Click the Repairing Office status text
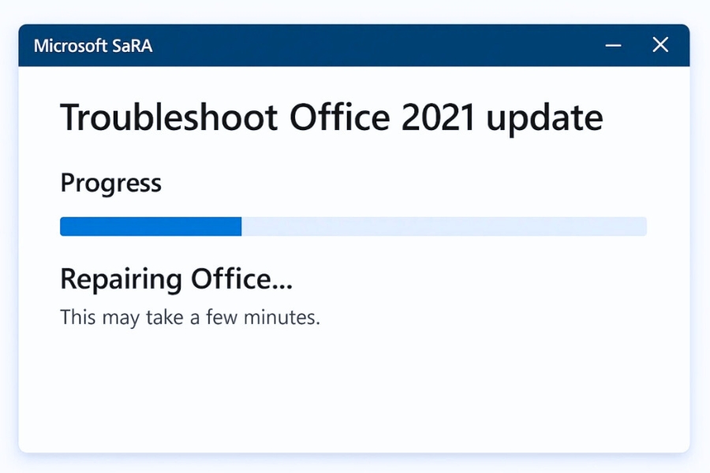 tap(177, 278)
